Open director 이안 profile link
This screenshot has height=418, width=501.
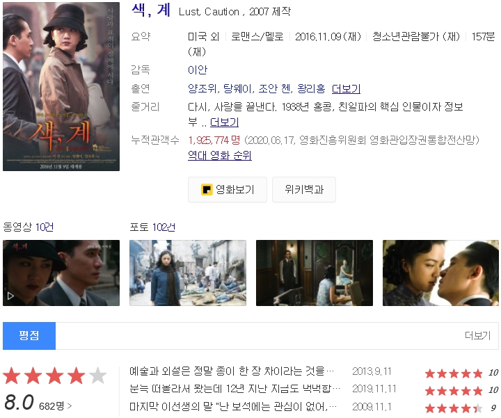tap(198, 70)
